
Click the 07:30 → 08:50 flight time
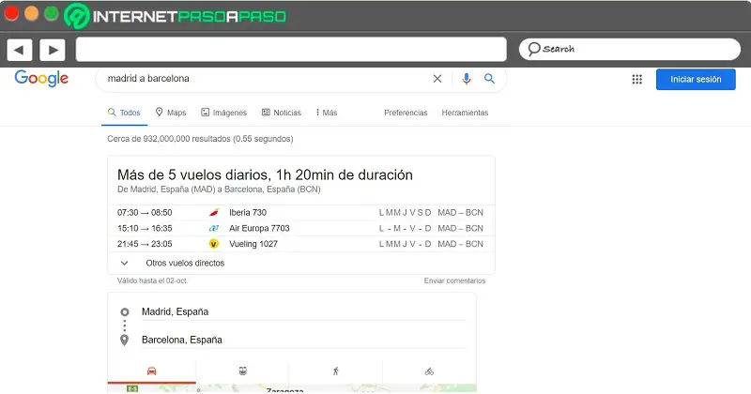click(145, 213)
